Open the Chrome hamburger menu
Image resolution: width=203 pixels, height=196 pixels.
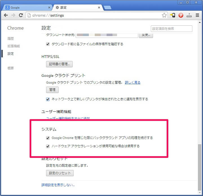197,15
